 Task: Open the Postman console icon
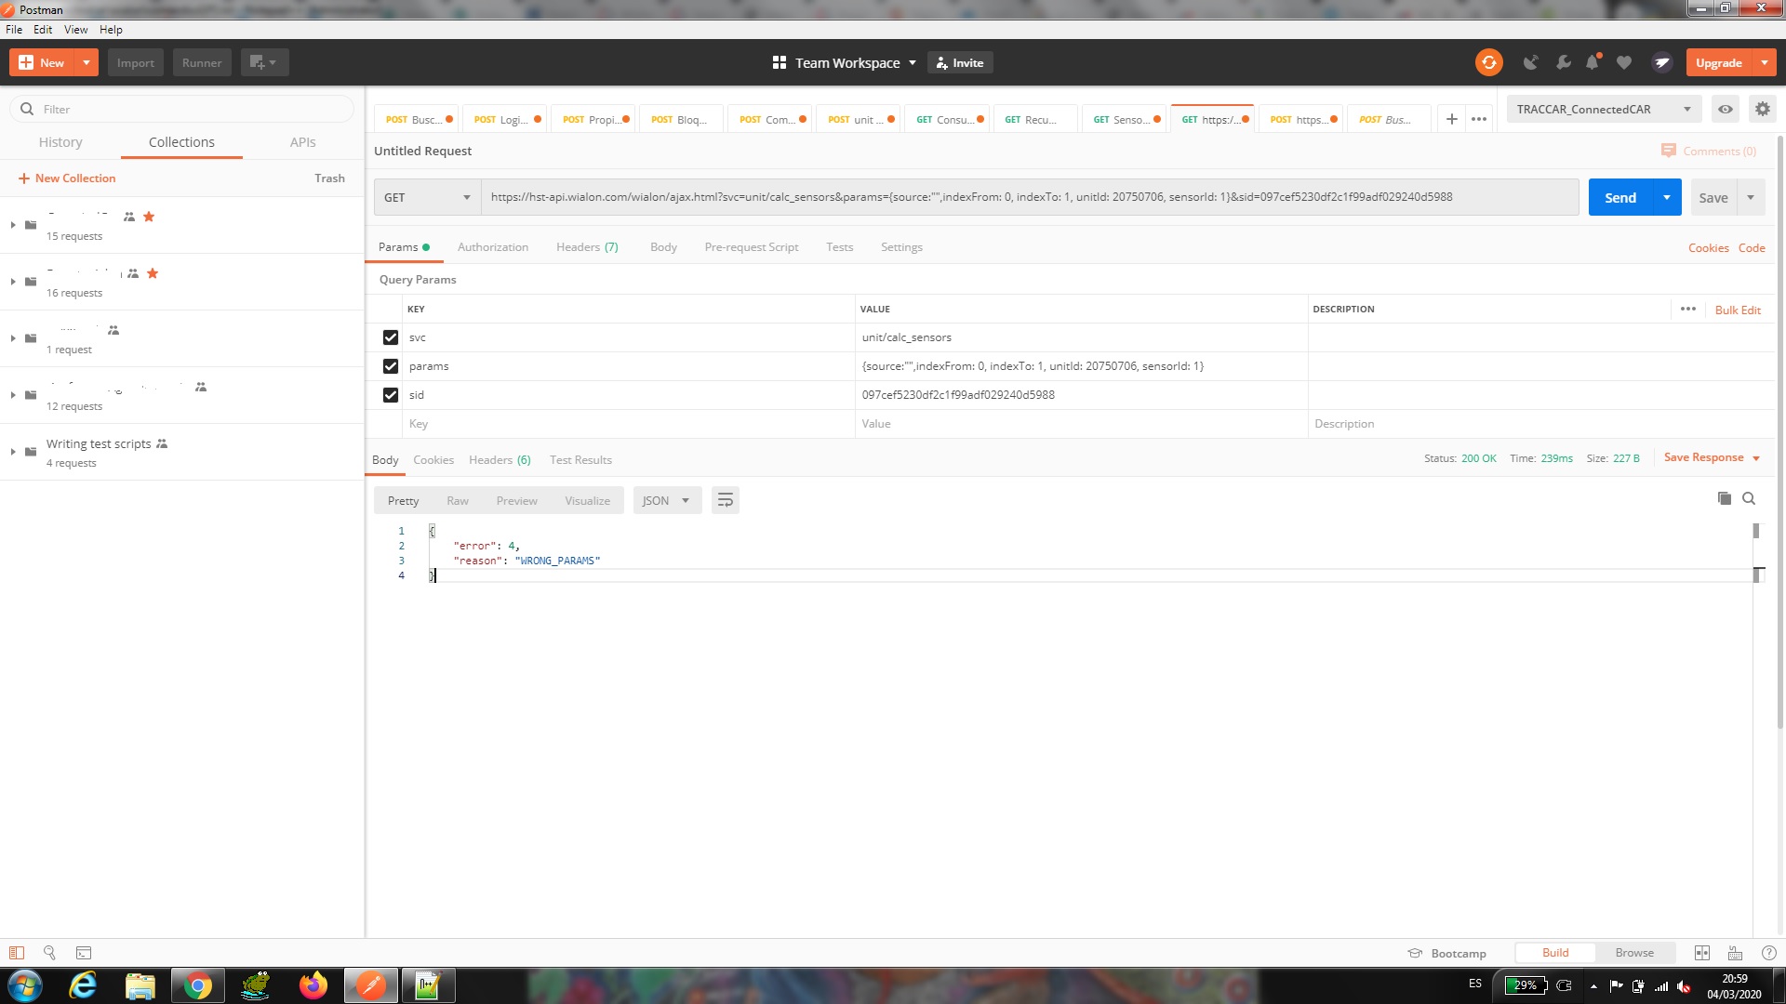(x=84, y=953)
